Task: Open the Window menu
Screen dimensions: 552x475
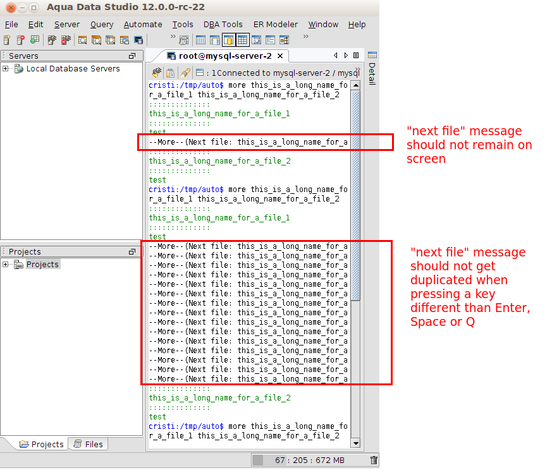Action: 323,25
